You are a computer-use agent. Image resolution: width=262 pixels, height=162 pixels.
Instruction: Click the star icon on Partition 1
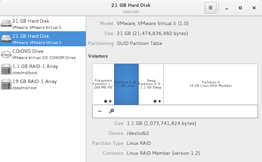[x=106, y=101]
